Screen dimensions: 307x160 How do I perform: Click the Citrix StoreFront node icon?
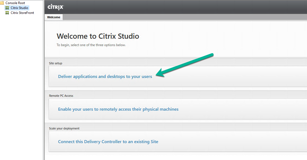tap(7, 13)
